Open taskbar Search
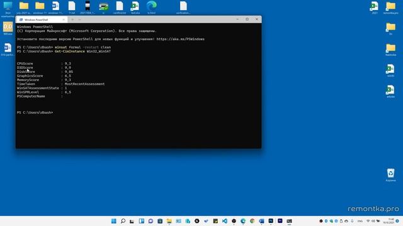Viewport: 403px width, 226px height. [123, 221]
